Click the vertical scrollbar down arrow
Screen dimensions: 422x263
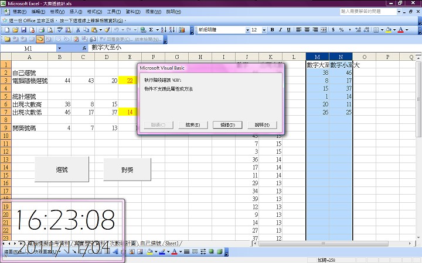tap(418, 237)
